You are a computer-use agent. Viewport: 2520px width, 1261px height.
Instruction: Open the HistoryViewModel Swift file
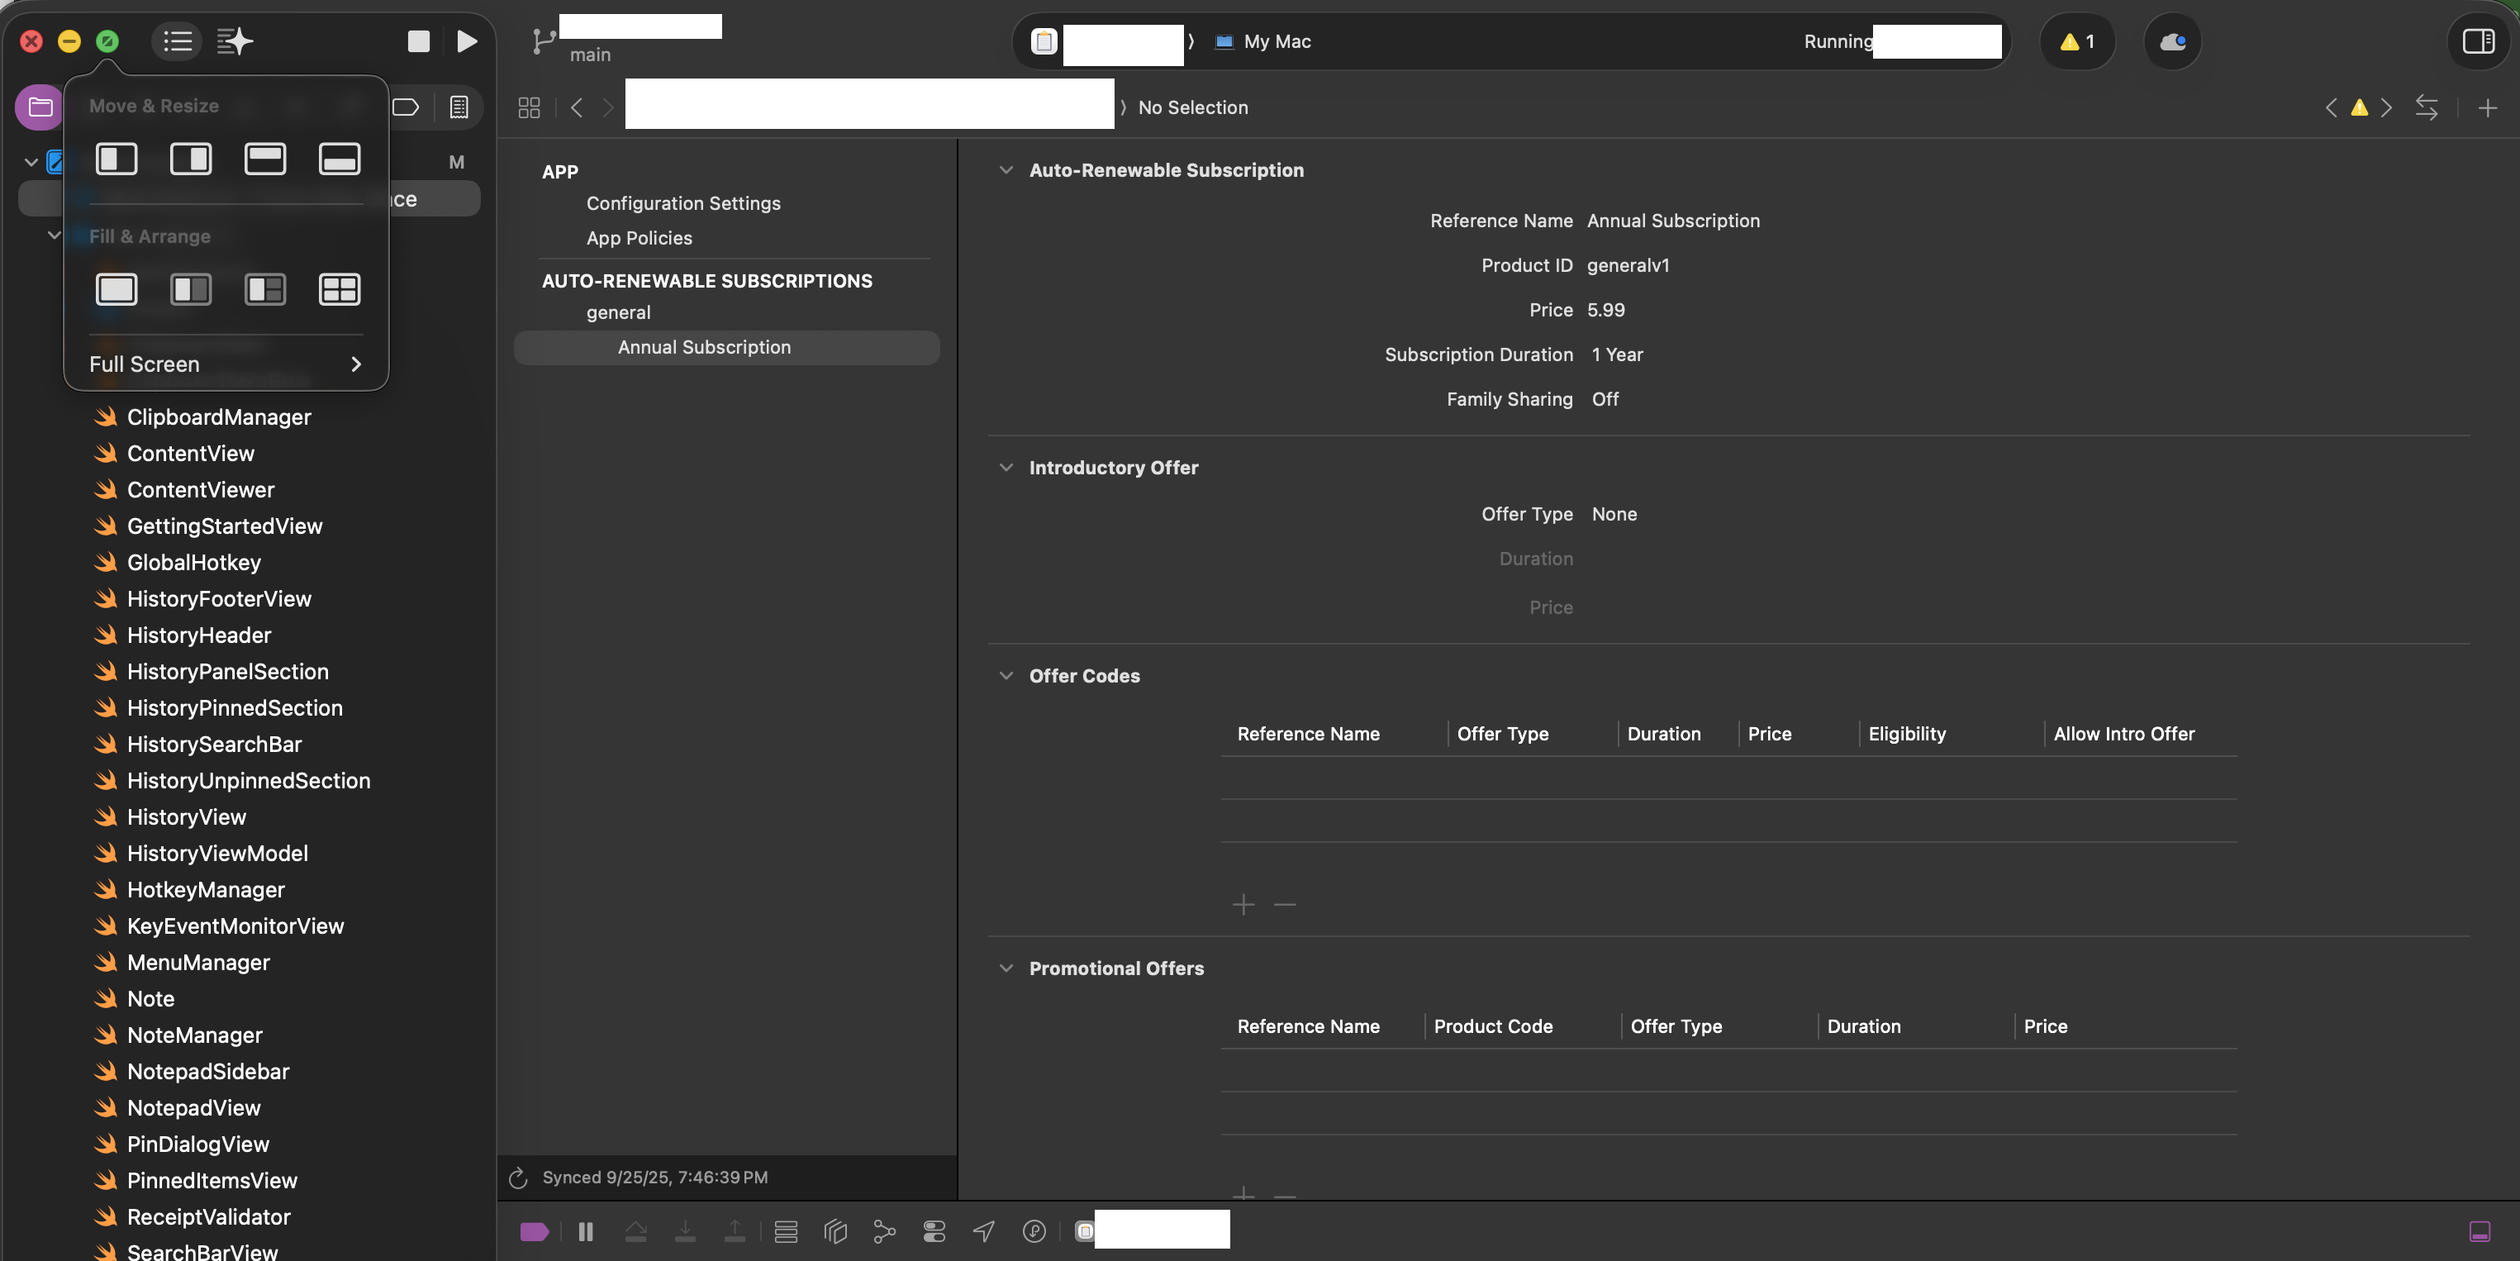[x=217, y=853]
